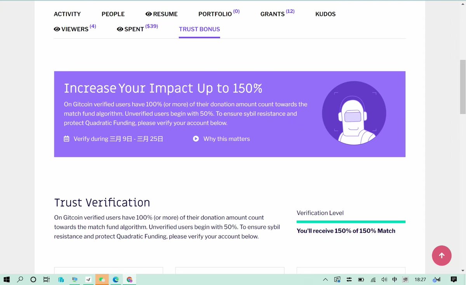This screenshot has height=285, width=466.
Task: Open the Windows Start menu
Action: coord(7,279)
